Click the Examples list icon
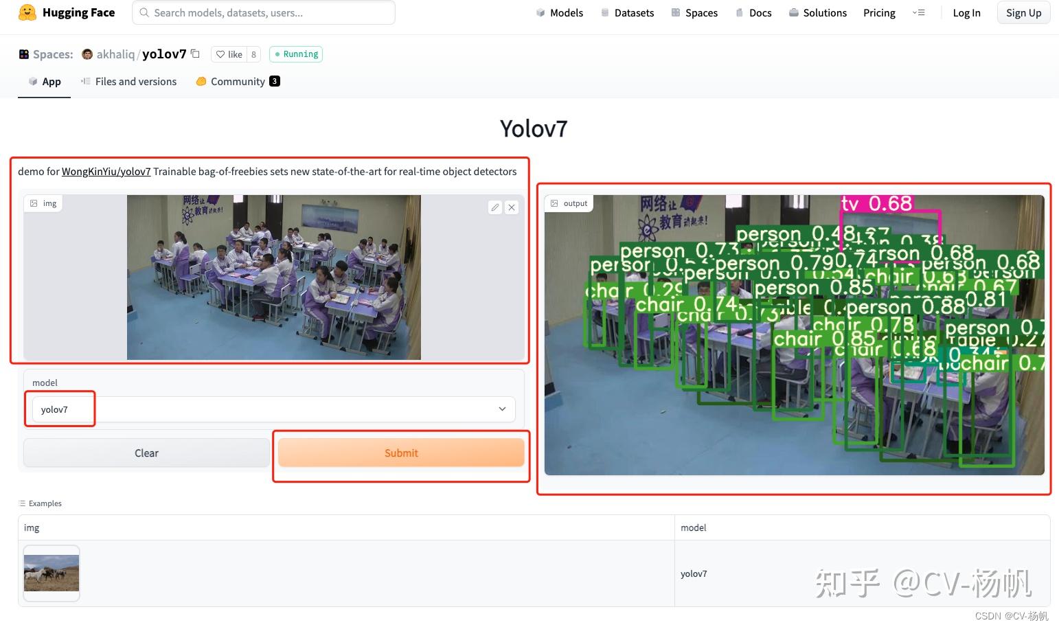This screenshot has width=1059, height=627. [x=22, y=503]
